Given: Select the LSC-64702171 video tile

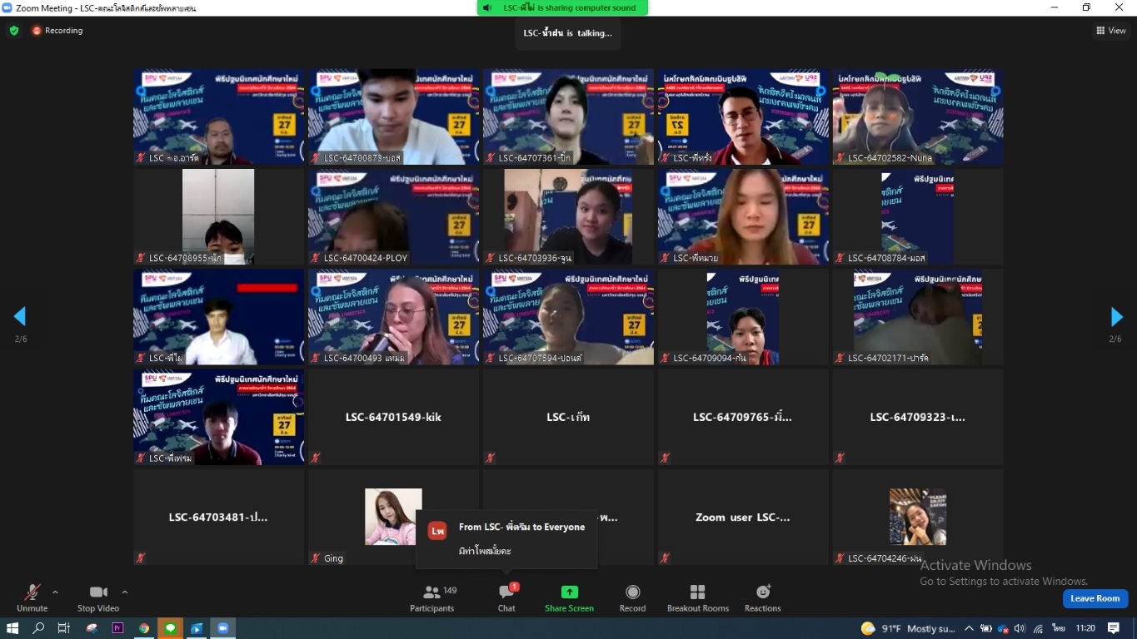Looking at the screenshot, I should pyautogui.click(x=918, y=317).
